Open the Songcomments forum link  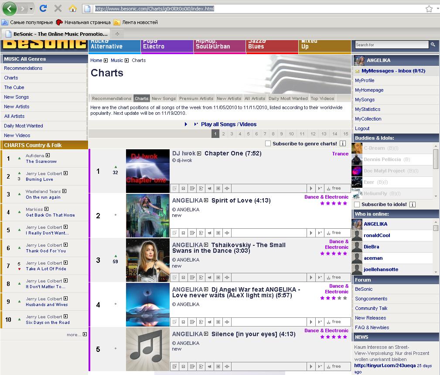[371, 299]
